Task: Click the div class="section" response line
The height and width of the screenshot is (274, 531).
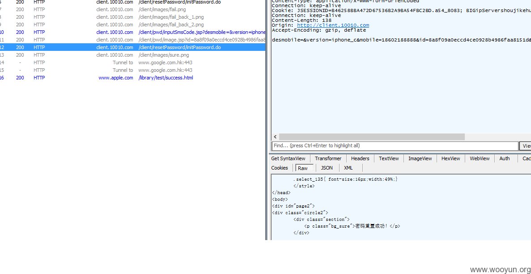Action: [x=321, y=219]
